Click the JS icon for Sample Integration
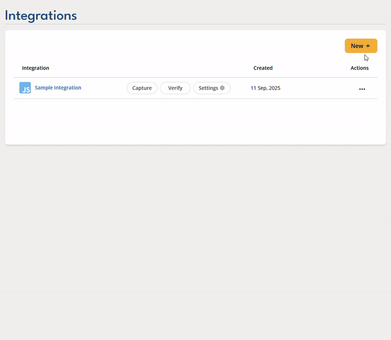 click(x=25, y=88)
